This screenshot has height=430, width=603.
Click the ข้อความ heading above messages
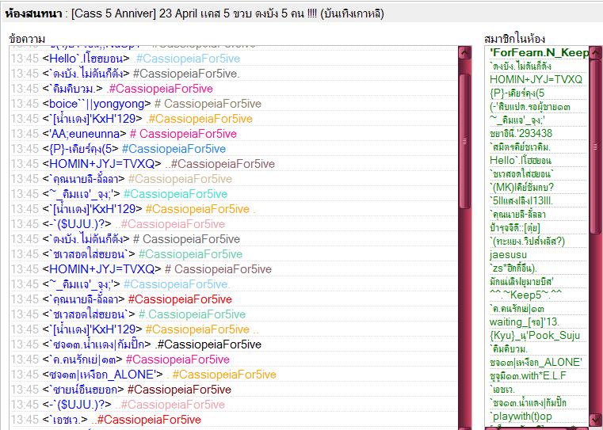pyautogui.click(x=27, y=39)
